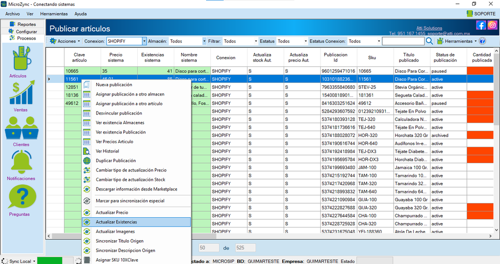Expand the Sync Local dropdown arrow
This screenshot has height=264, width=500.
click(x=34, y=262)
